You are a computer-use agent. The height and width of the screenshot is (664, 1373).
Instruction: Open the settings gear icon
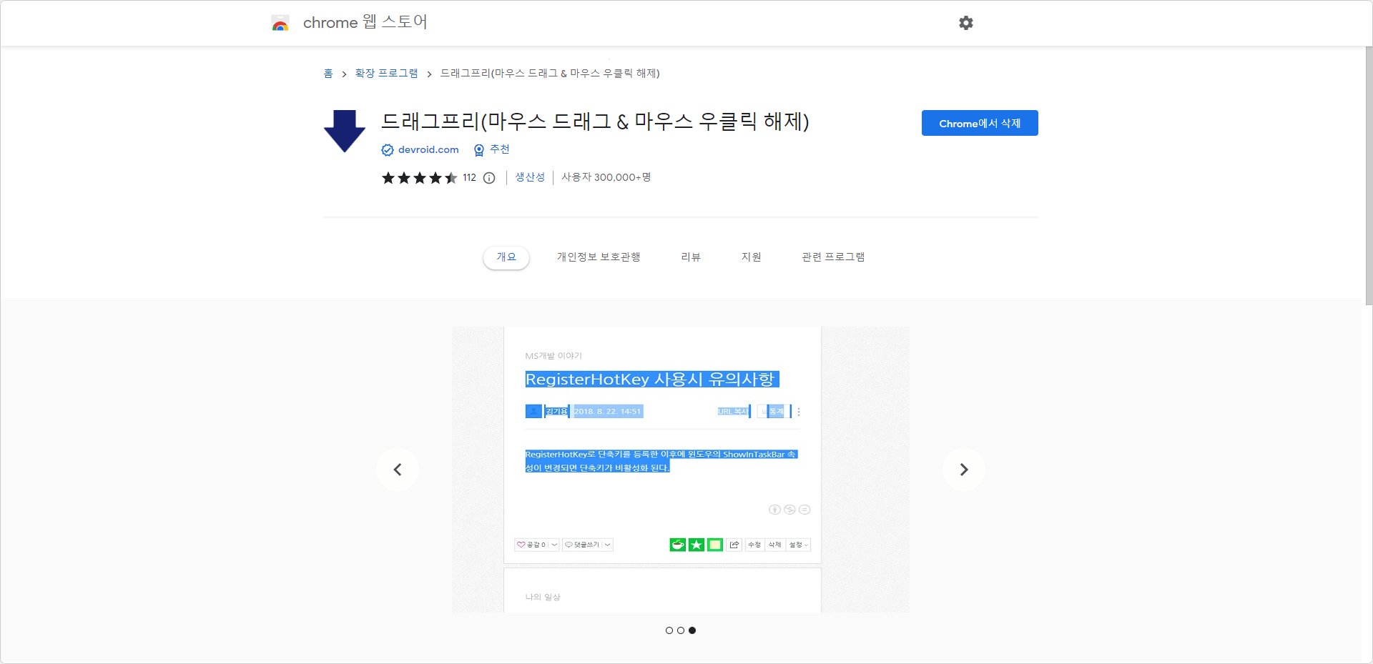click(965, 23)
